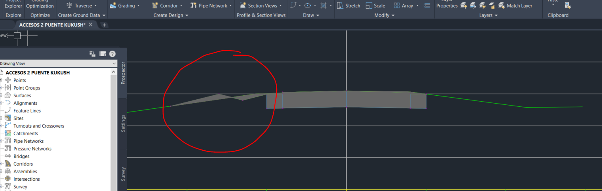Click the Section Views button

coord(261,6)
